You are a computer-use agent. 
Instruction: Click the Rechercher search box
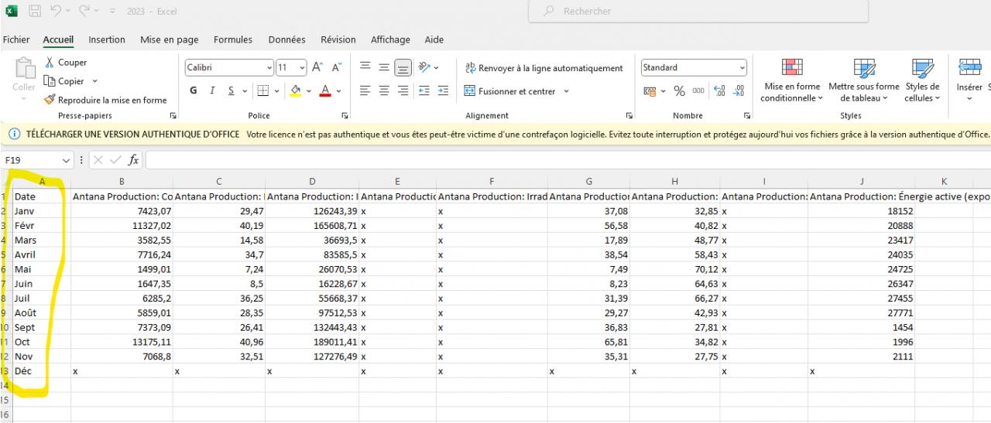(697, 12)
